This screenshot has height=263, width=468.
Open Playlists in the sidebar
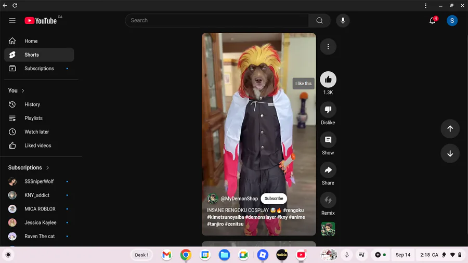pos(39,118)
